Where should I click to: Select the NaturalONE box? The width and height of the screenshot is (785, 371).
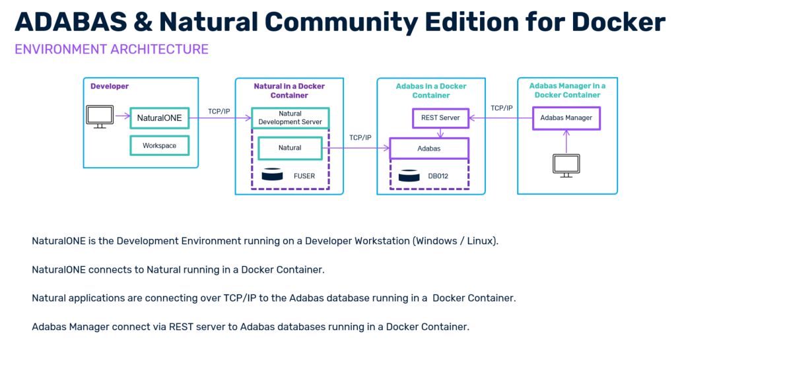pos(160,119)
